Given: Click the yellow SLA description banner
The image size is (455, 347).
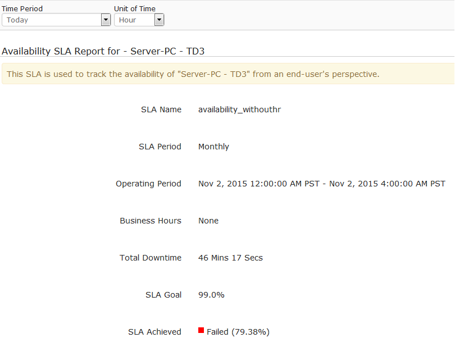Looking at the screenshot, I should 228,74.
